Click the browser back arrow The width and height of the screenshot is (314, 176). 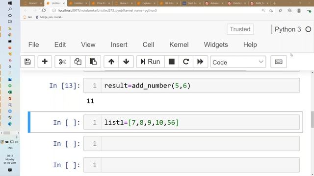point(26,10)
